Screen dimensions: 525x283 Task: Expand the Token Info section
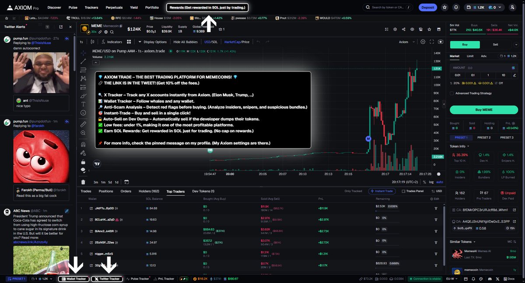point(459,146)
